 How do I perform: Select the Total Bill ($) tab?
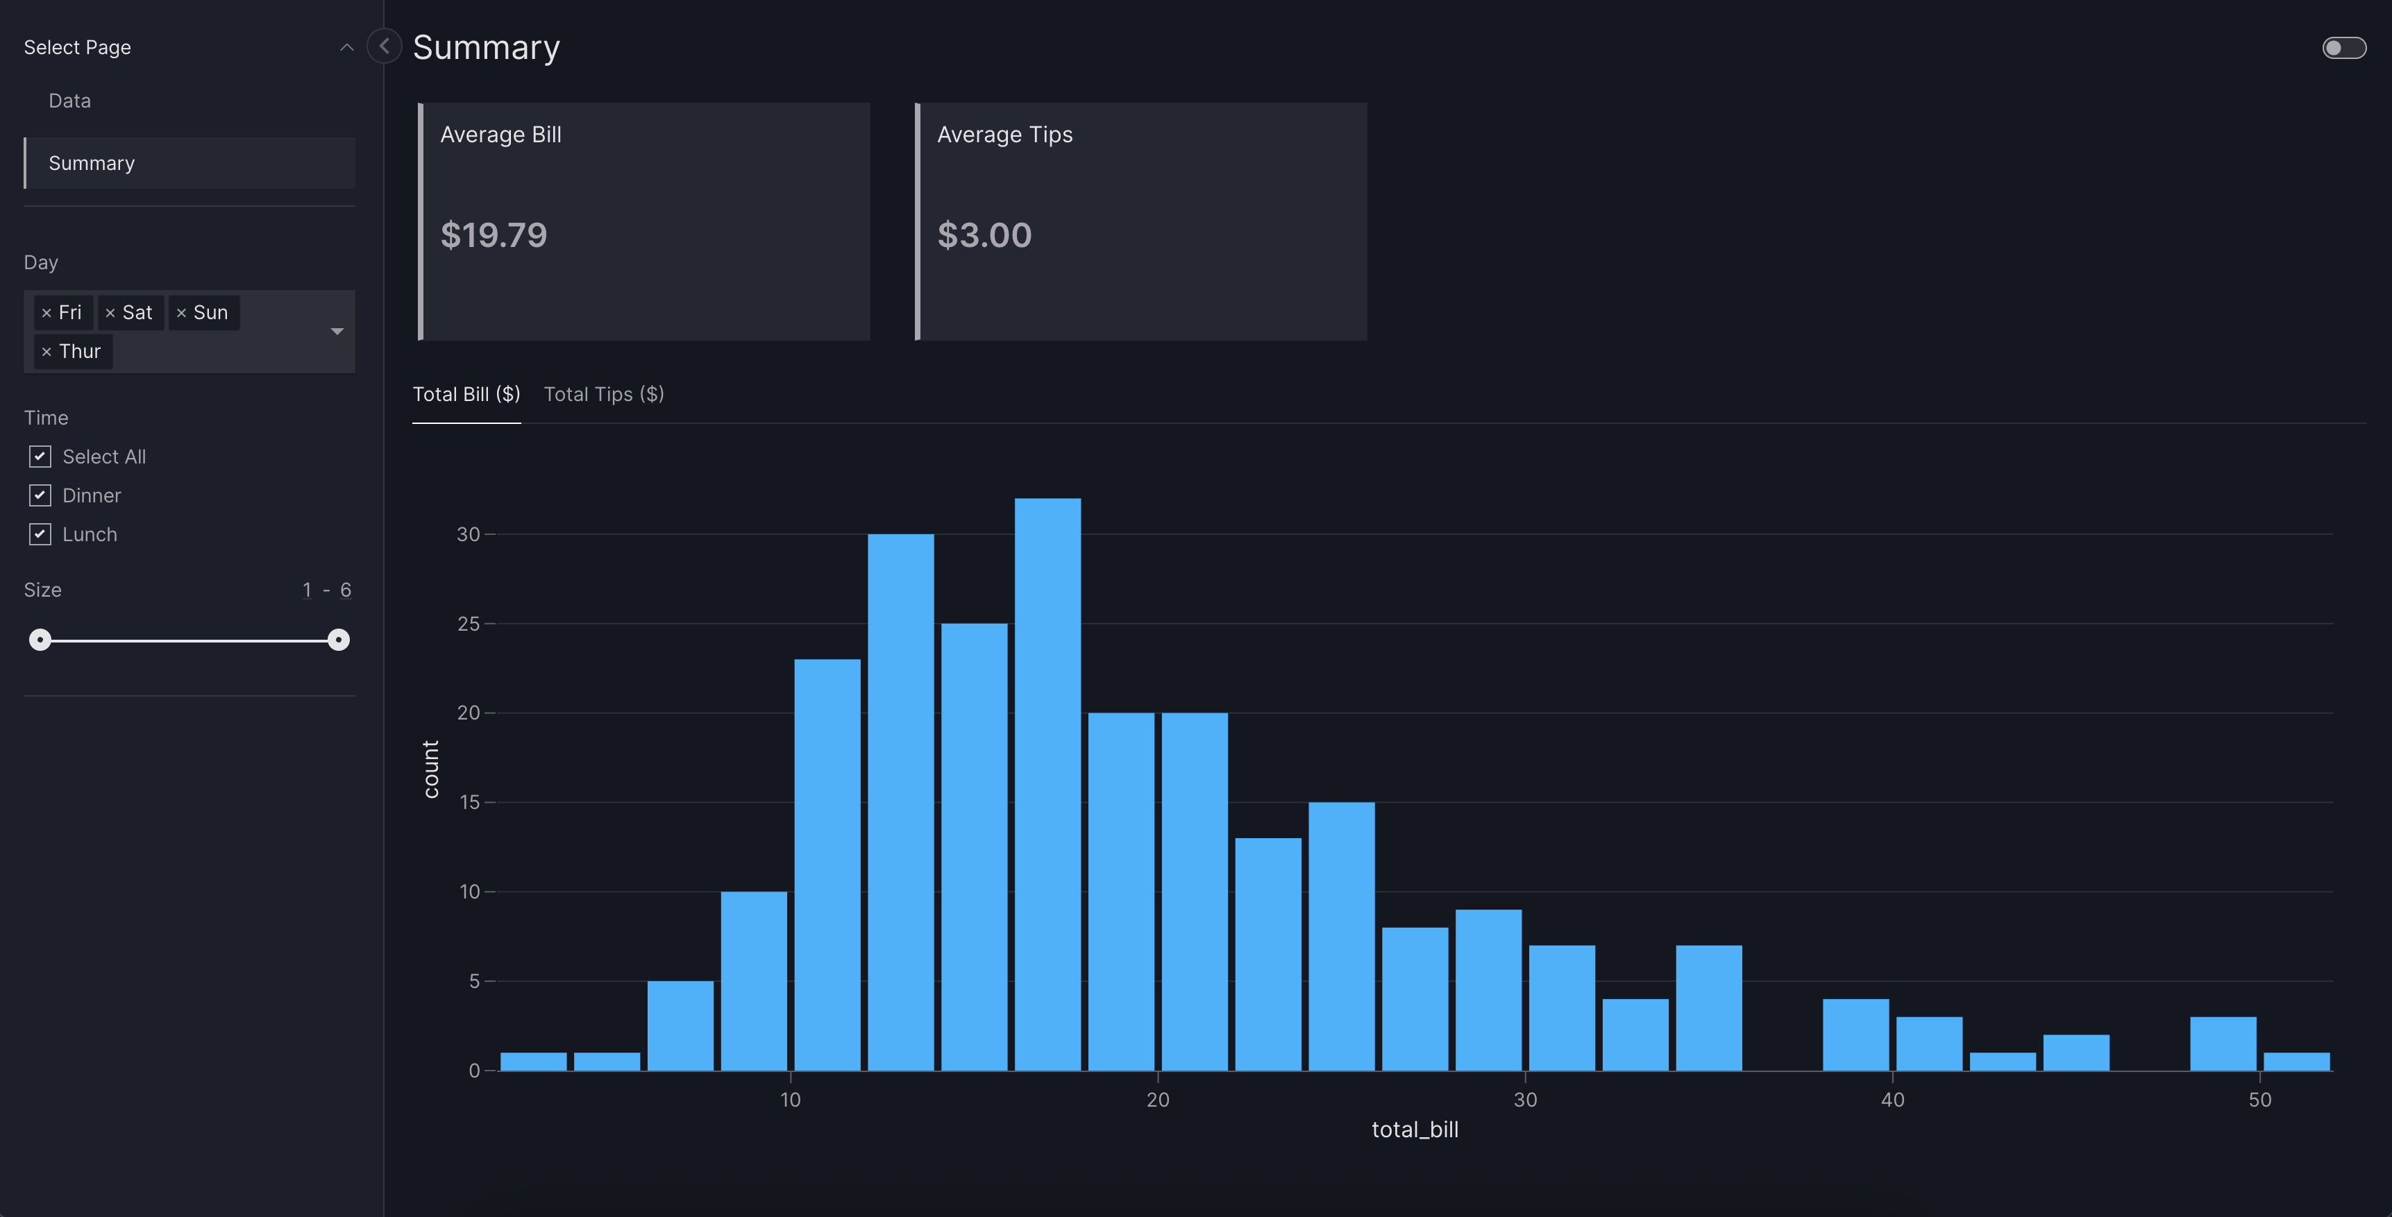[465, 393]
